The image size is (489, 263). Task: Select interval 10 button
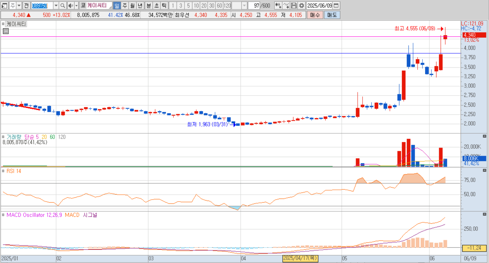(196, 6)
